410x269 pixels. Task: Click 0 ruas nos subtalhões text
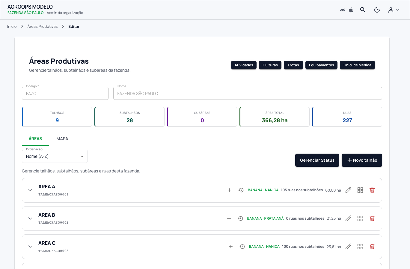pyautogui.click(x=305, y=218)
